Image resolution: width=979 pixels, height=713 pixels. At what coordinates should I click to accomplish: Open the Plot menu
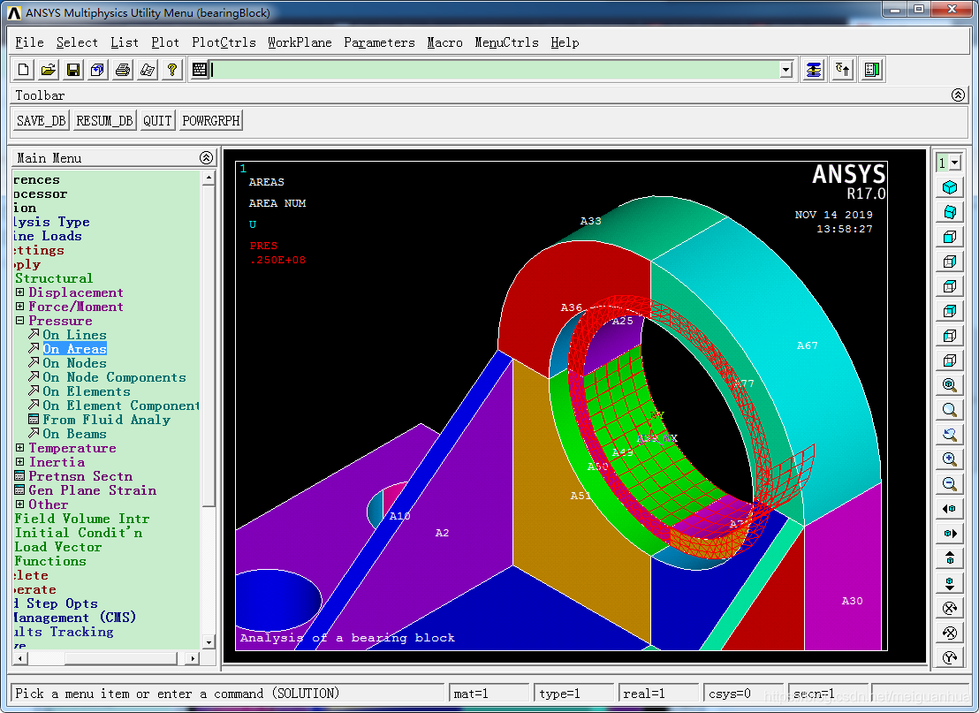[165, 42]
